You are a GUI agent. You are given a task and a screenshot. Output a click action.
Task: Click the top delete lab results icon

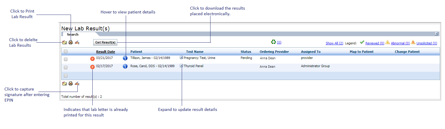[64, 43]
